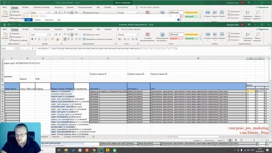Screen dimensions: 272x153
Task: Select the Neutral (Нейтральный) cell style in front window
Action: point(191,34)
